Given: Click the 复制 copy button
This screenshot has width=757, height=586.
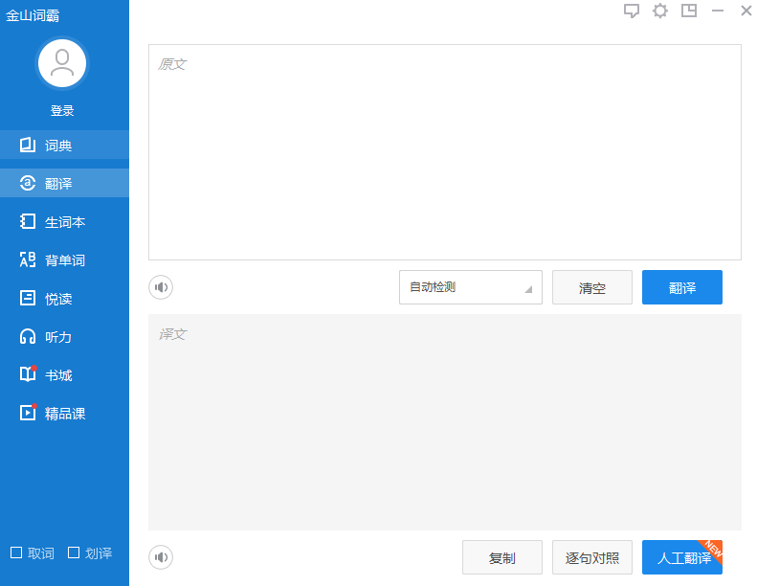Looking at the screenshot, I should point(501,557).
